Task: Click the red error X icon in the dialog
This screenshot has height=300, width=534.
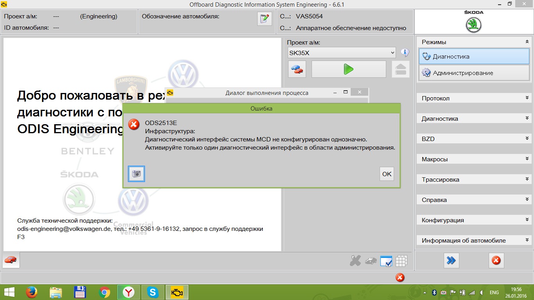Action: pyautogui.click(x=134, y=125)
